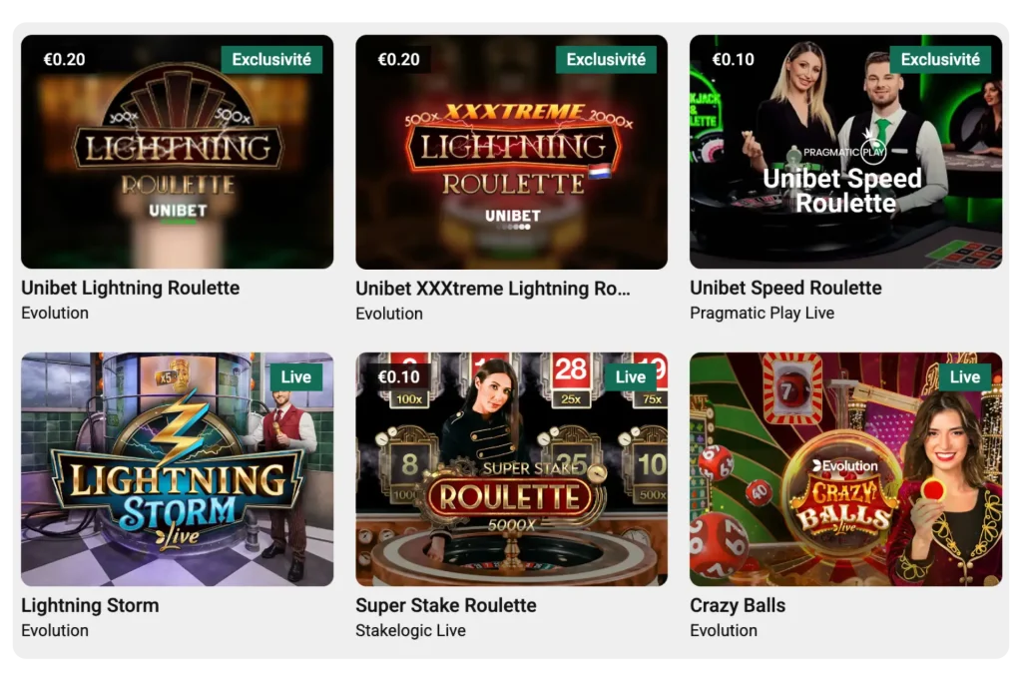Viewport: 1022px width, 682px height.
Task: Open the Unibet XXXtreme Lightning Roulette thumbnail
Action: coord(512,151)
